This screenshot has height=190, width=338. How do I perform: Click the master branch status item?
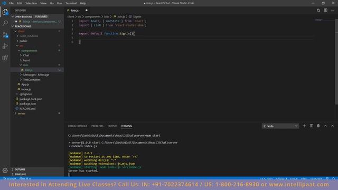coord(10,179)
